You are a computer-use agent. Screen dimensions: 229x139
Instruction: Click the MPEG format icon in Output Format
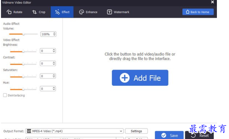pyautogui.click(x=29, y=131)
